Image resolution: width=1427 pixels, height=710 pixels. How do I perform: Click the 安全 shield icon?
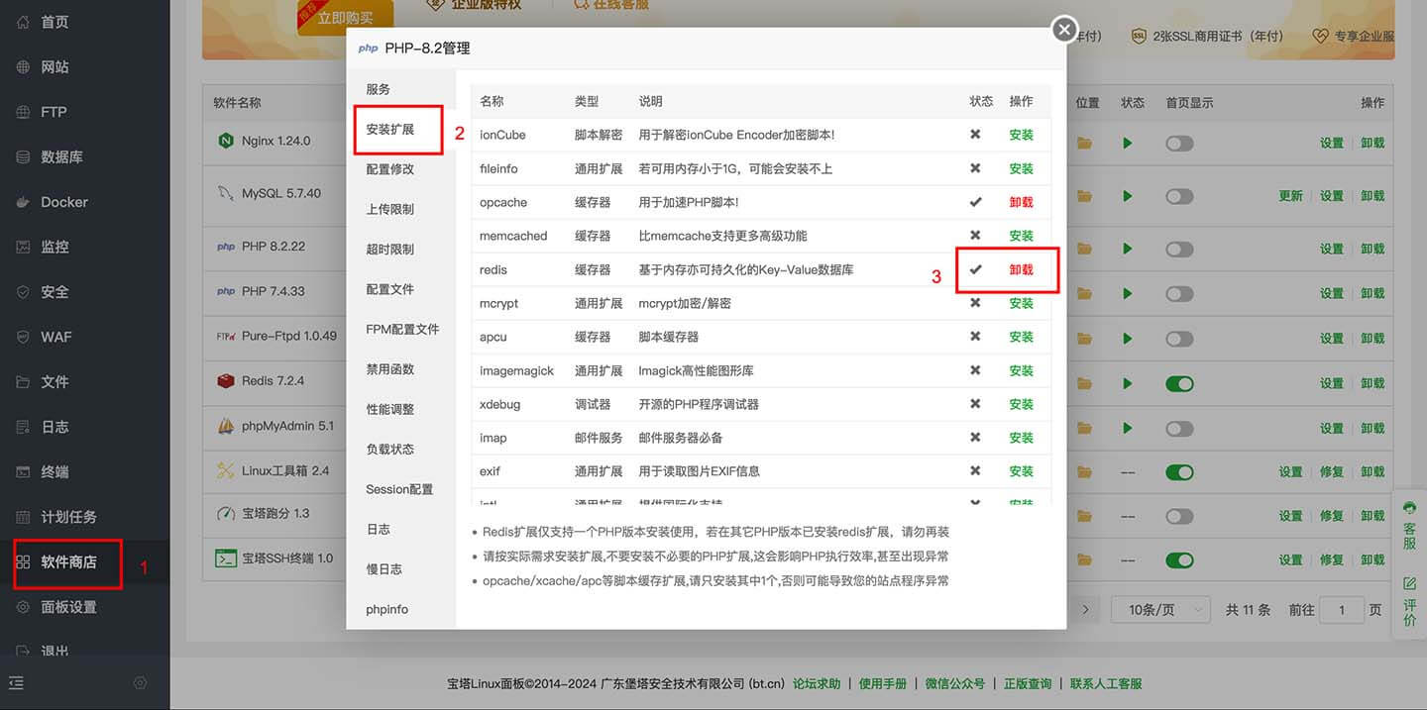[24, 292]
